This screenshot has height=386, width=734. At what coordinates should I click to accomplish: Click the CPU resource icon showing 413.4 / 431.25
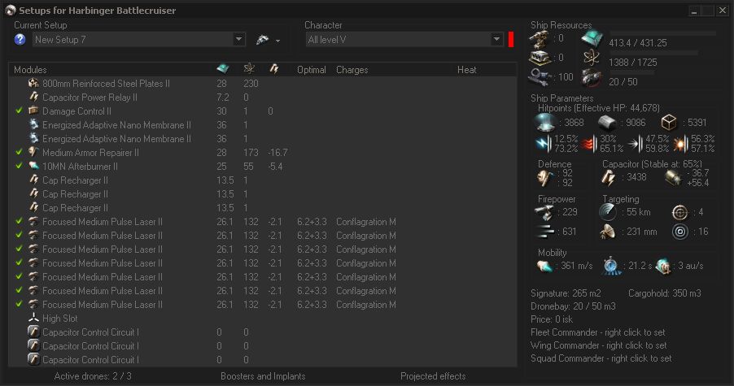coord(592,39)
